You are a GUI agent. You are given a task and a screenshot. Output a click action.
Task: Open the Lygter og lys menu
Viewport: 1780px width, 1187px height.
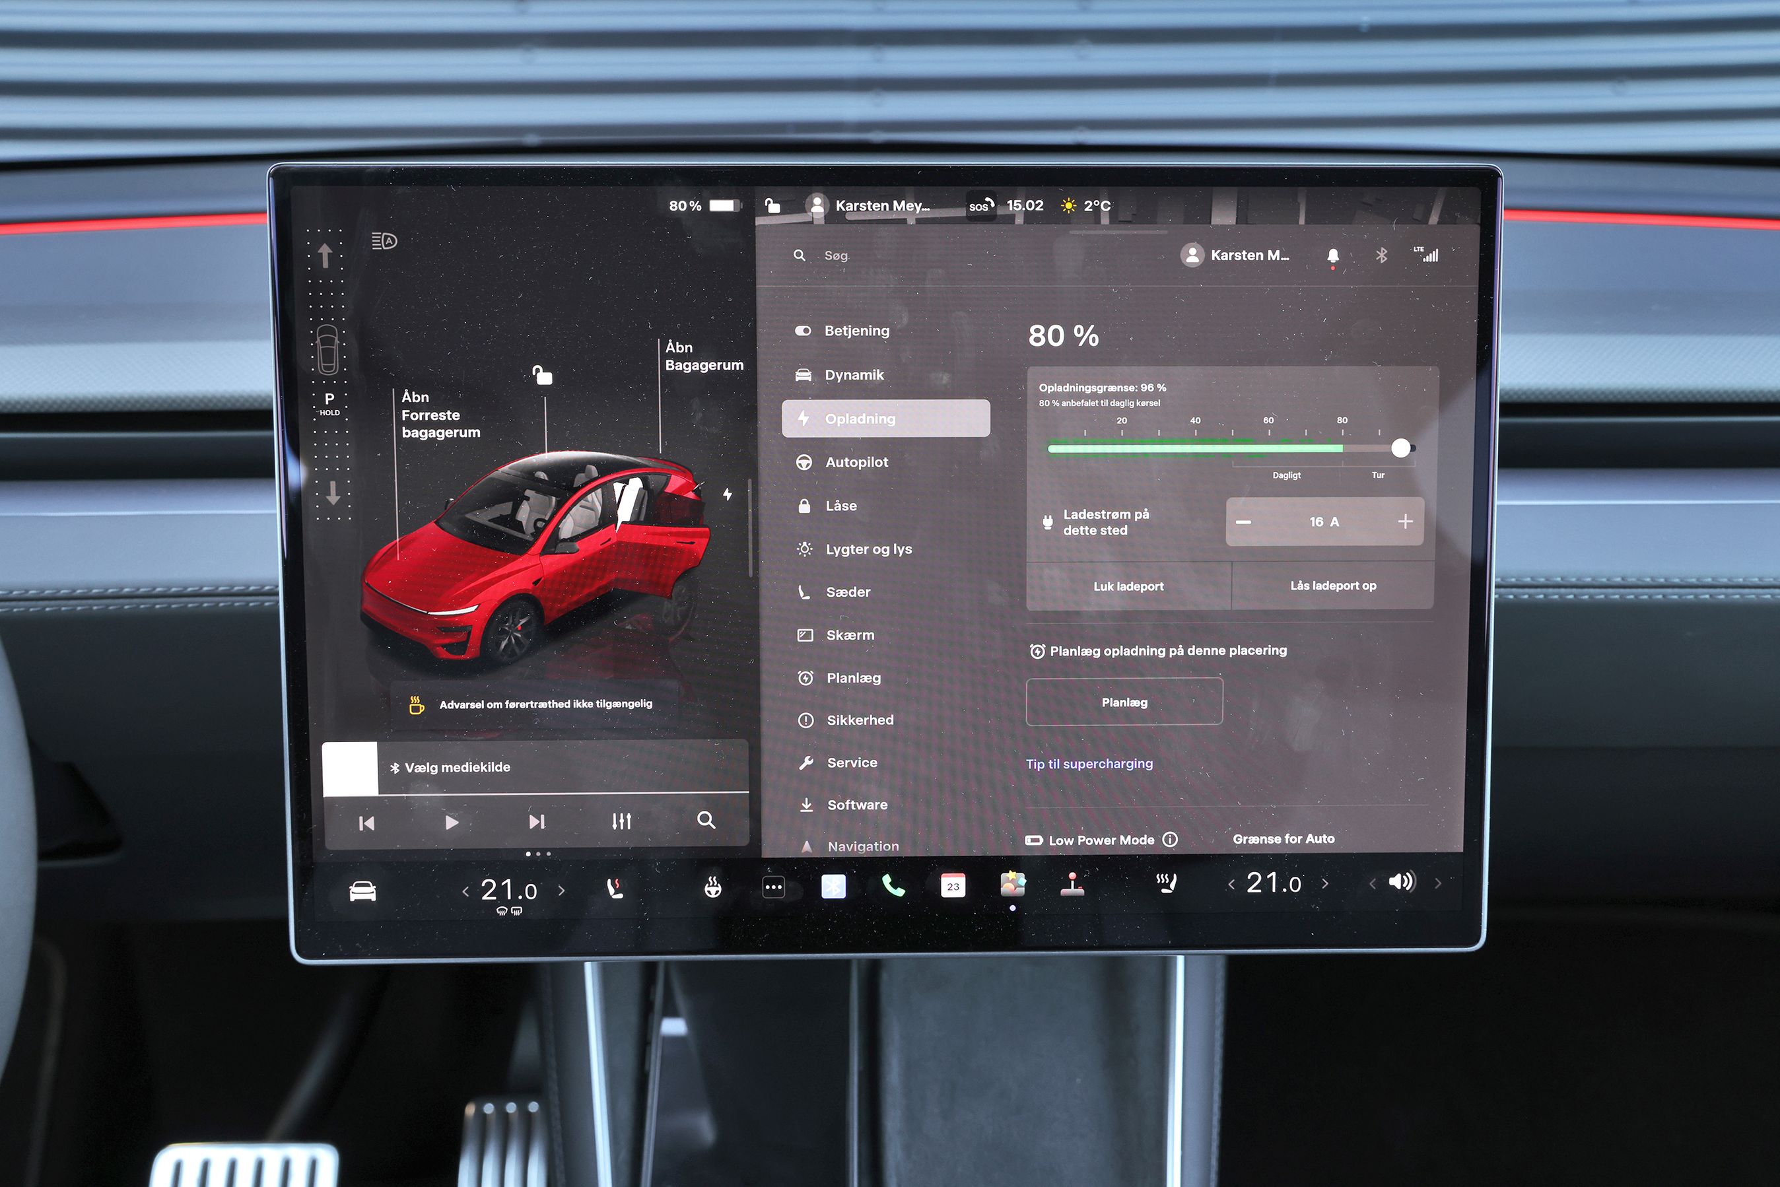click(868, 549)
